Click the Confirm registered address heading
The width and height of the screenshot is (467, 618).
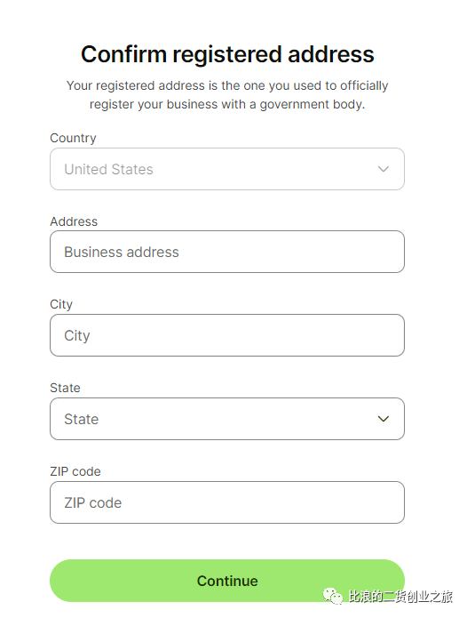point(227,54)
